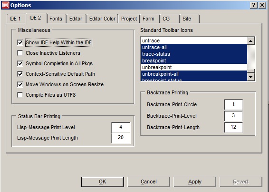Viewport: 269px width, 192px height.
Task: Click the Cancel button
Action: coord(149,182)
